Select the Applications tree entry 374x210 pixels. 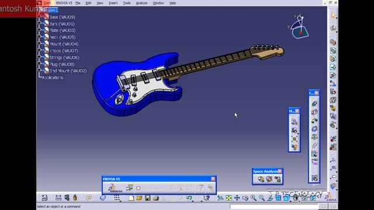tap(53, 78)
